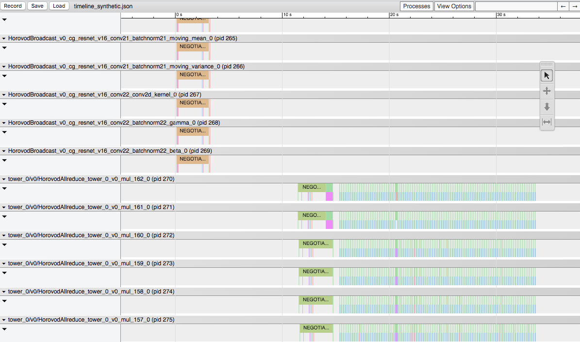This screenshot has height=342, width=580.
Task: Select the NEGOTIA... slice in mul_158_0 row
Action: tap(315, 299)
